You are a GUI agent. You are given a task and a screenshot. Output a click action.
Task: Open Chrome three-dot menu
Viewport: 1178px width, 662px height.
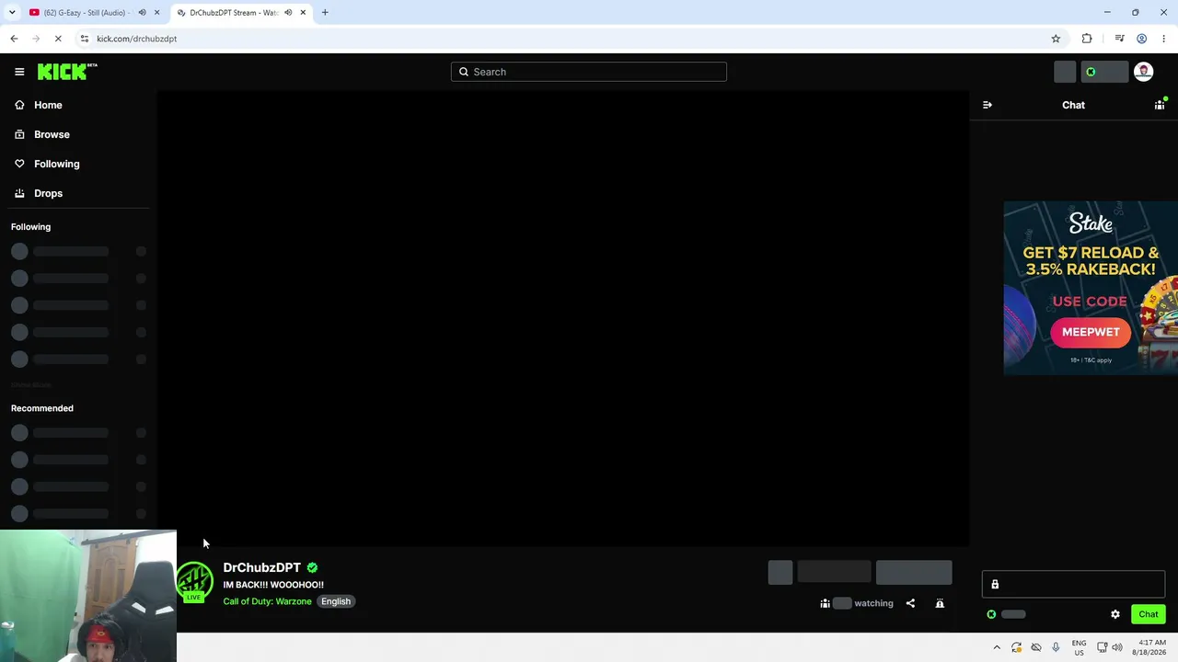pyautogui.click(x=1163, y=39)
